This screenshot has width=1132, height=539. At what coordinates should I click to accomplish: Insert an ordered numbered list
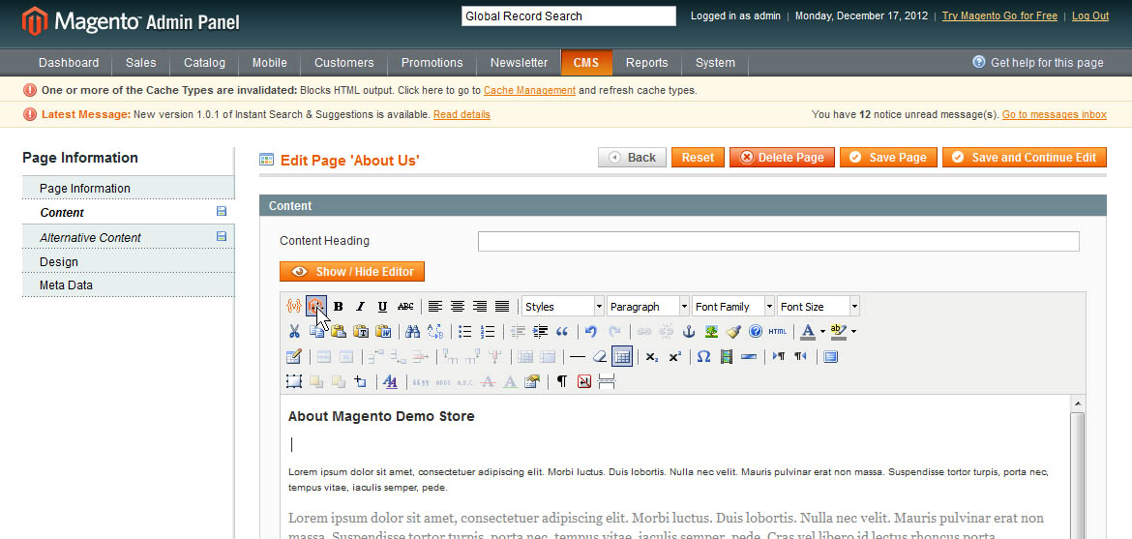(x=488, y=332)
